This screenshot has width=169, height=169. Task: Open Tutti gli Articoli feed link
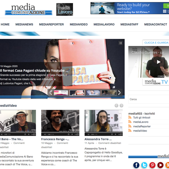tap(142, 117)
